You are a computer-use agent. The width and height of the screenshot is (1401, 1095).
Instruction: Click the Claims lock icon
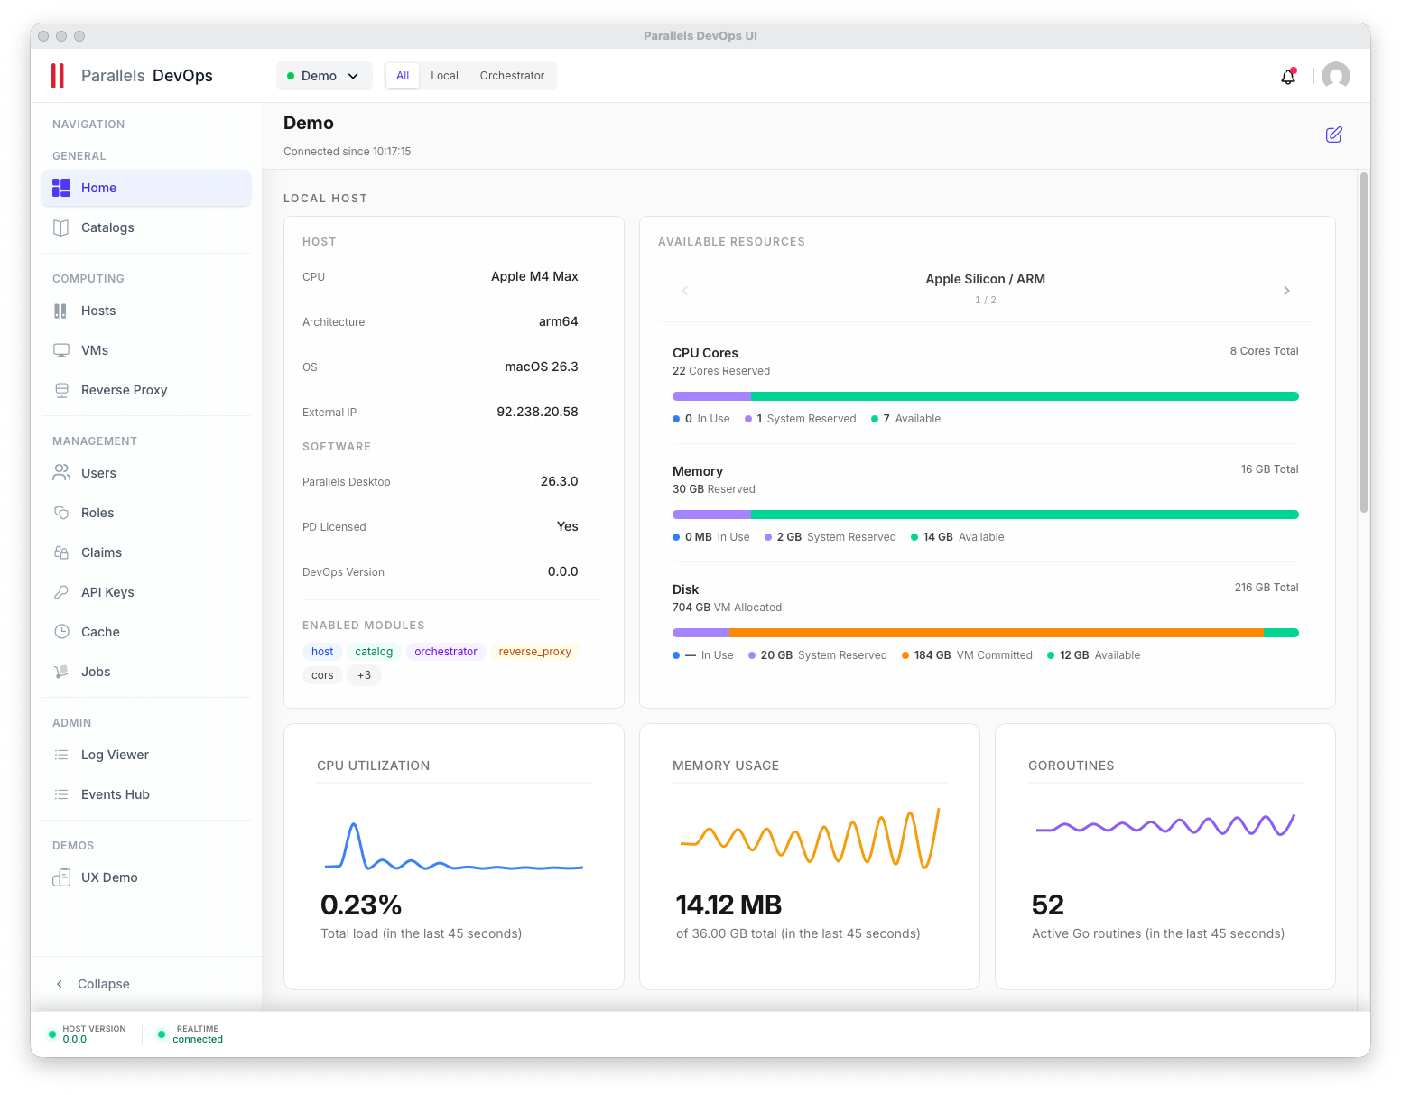tap(61, 552)
